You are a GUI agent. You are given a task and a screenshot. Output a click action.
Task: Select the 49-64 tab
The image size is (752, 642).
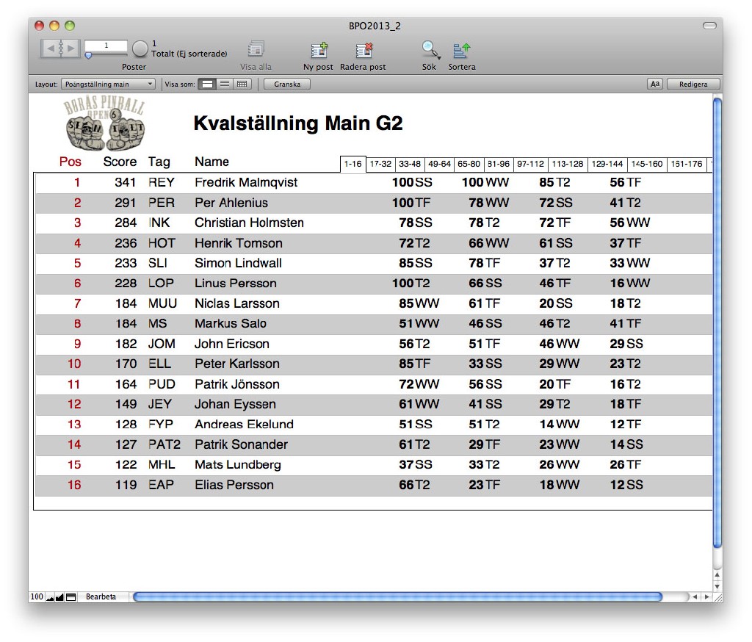click(x=439, y=164)
